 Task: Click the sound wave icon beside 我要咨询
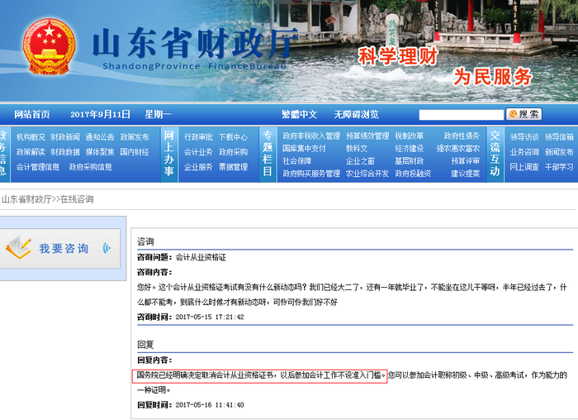click(x=107, y=248)
